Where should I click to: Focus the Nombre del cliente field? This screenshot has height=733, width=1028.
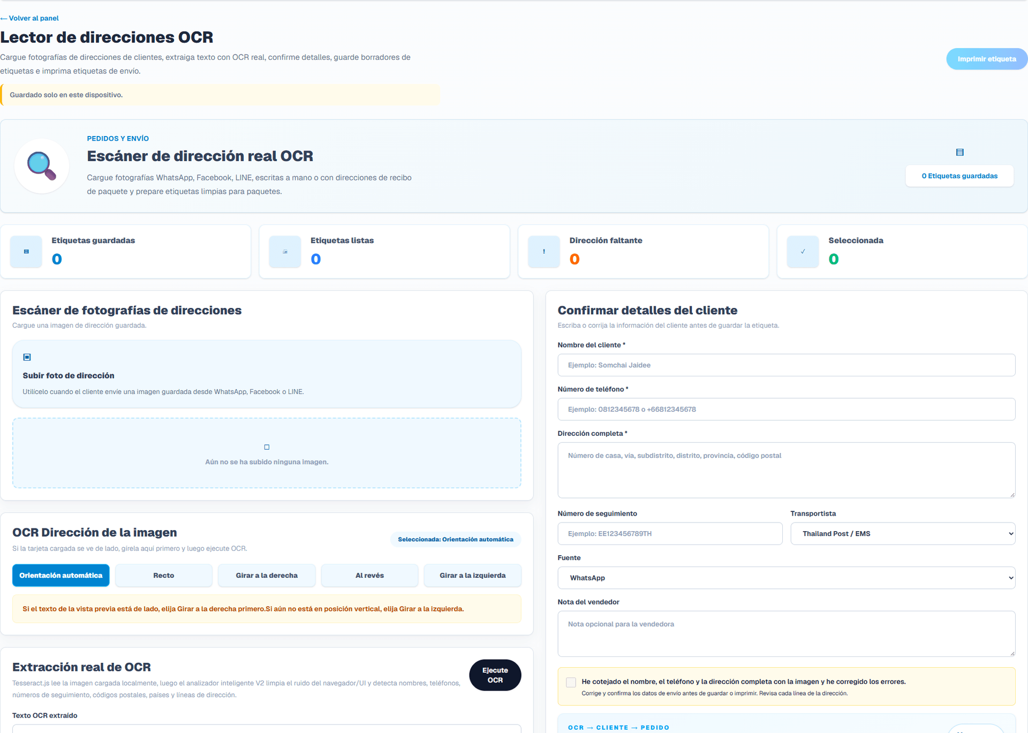pyautogui.click(x=786, y=365)
